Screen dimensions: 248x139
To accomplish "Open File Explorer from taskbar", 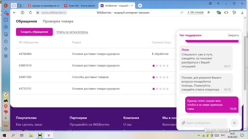I will (x=31, y=135).
